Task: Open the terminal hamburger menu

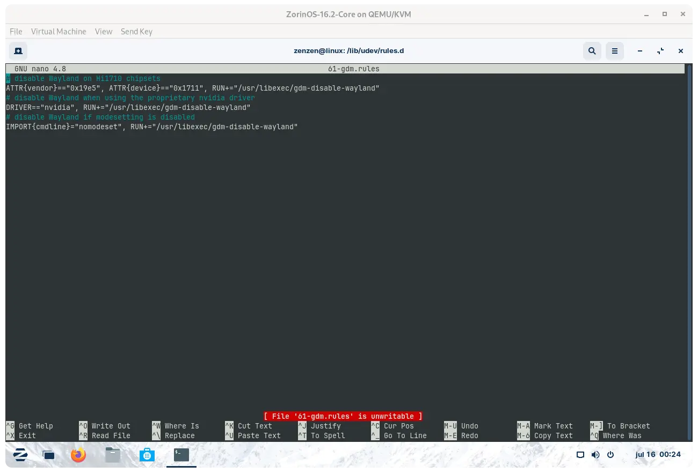Action: (x=614, y=51)
